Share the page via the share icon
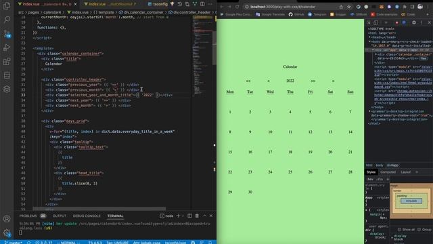 coord(341,7)
